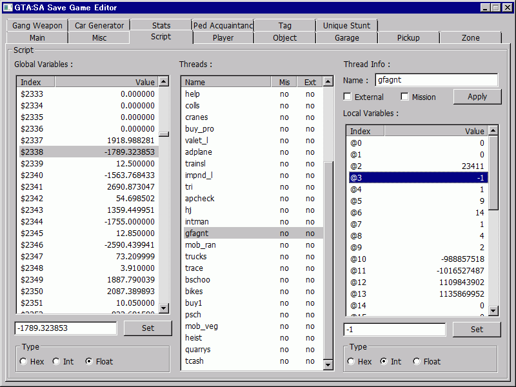Image resolution: width=516 pixels, height=387 pixels.
Task: Click the Global Variables scrollbar thumb
Action: (164, 134)
